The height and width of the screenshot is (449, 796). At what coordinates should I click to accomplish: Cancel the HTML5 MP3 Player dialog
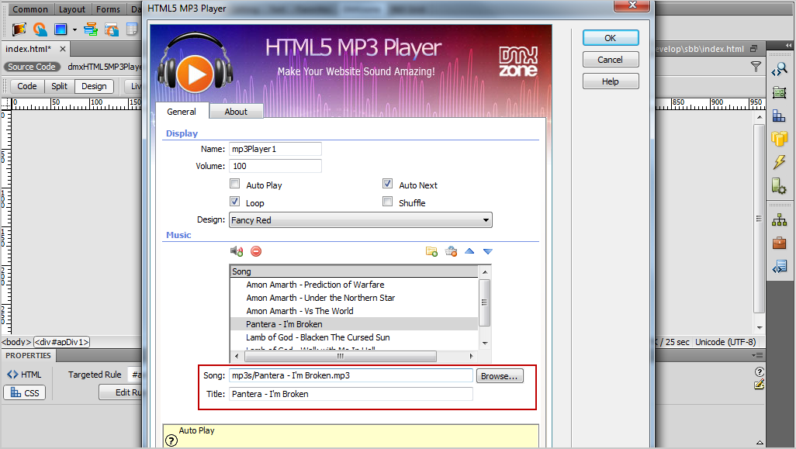[611, 60]
